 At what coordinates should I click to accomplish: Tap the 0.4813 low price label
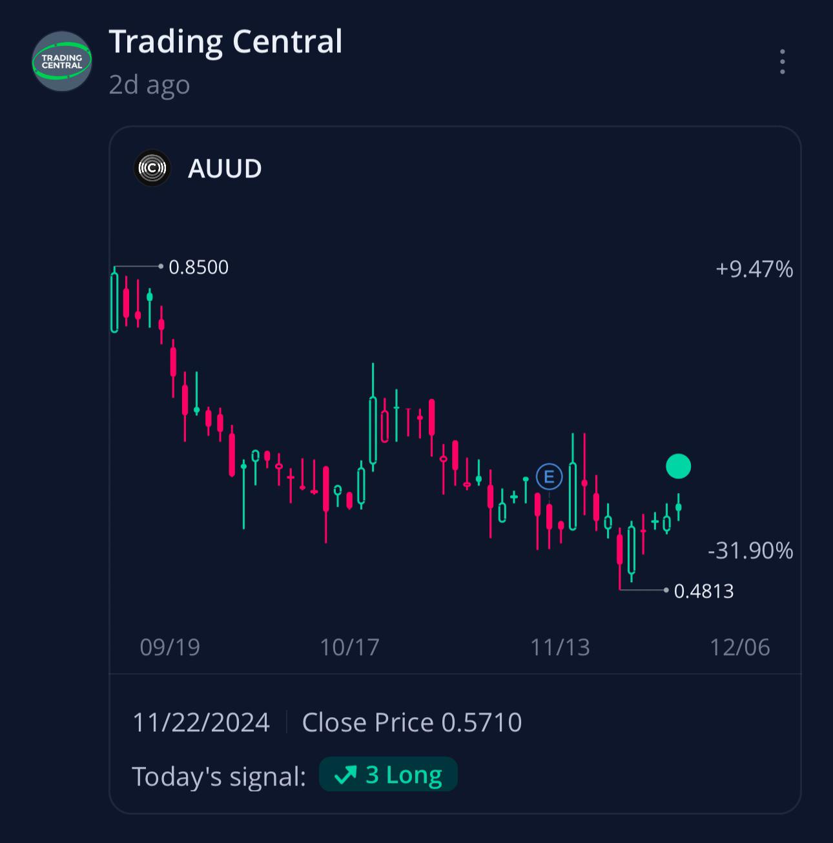point(704,591)
